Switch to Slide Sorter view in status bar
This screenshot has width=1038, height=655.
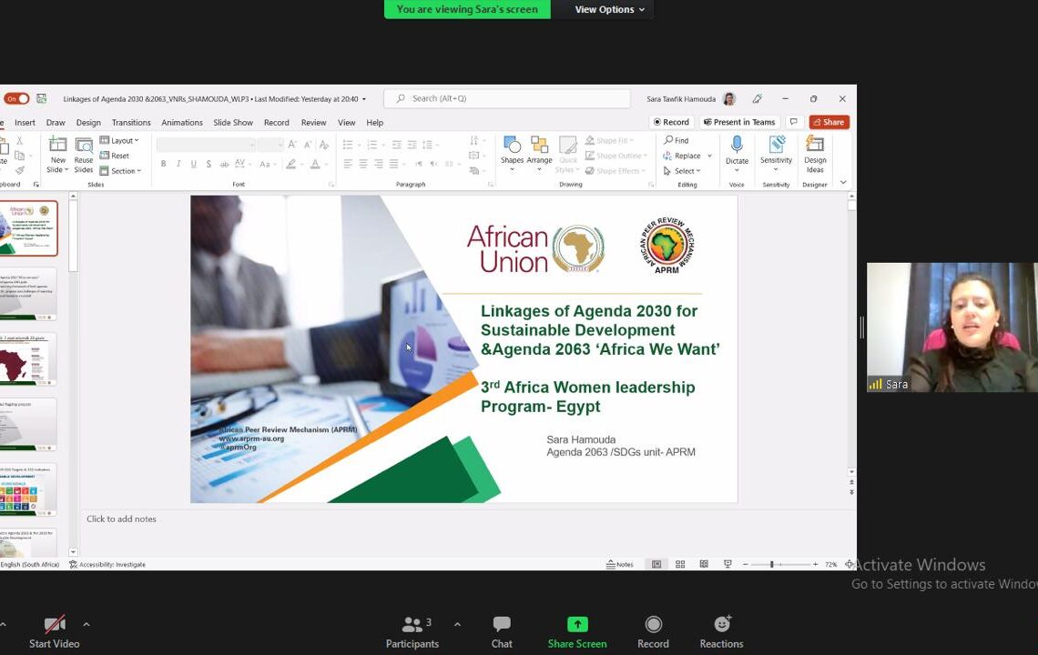tap(680, 564)
